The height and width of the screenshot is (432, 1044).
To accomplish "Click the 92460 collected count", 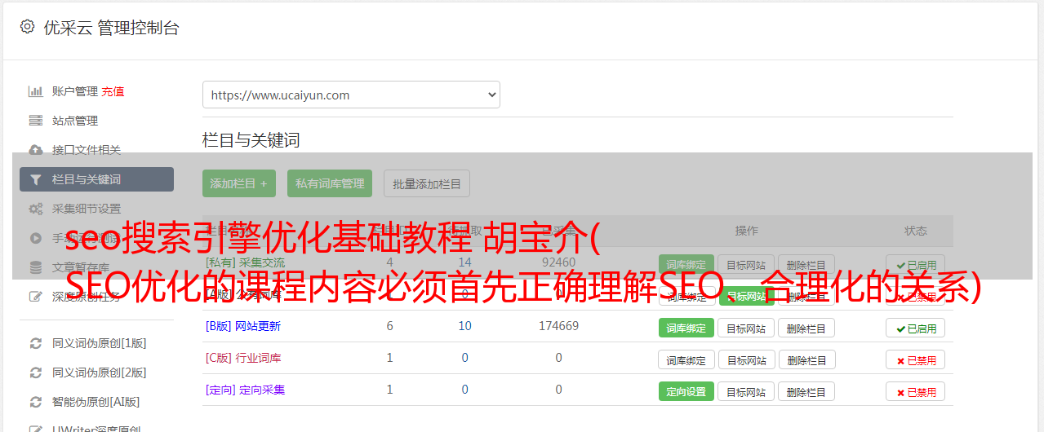I will [558, 262].
